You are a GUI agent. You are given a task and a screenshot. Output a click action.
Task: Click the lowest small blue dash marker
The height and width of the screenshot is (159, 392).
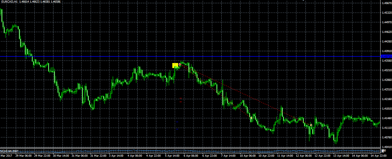[177, 129]
